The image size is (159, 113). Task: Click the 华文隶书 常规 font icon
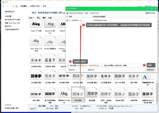point(64,75)
